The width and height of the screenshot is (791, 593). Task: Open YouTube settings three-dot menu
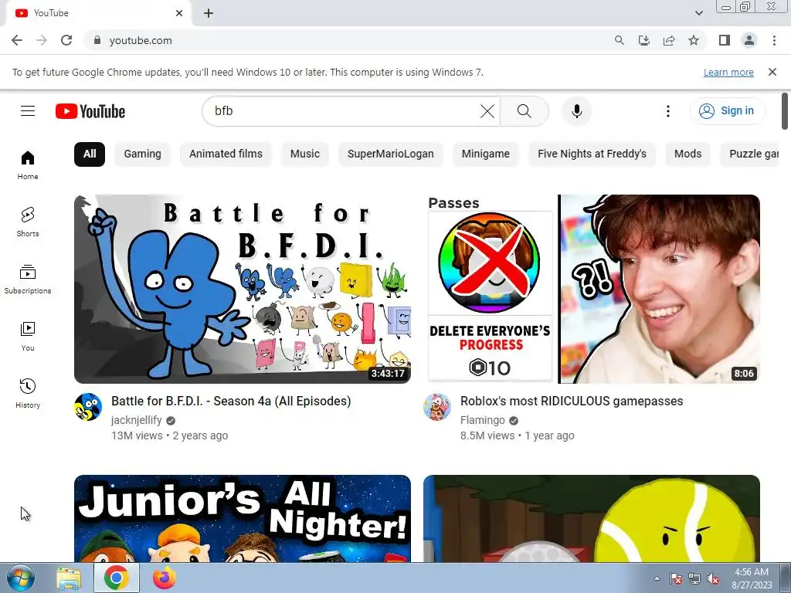[x=668, y=111]
